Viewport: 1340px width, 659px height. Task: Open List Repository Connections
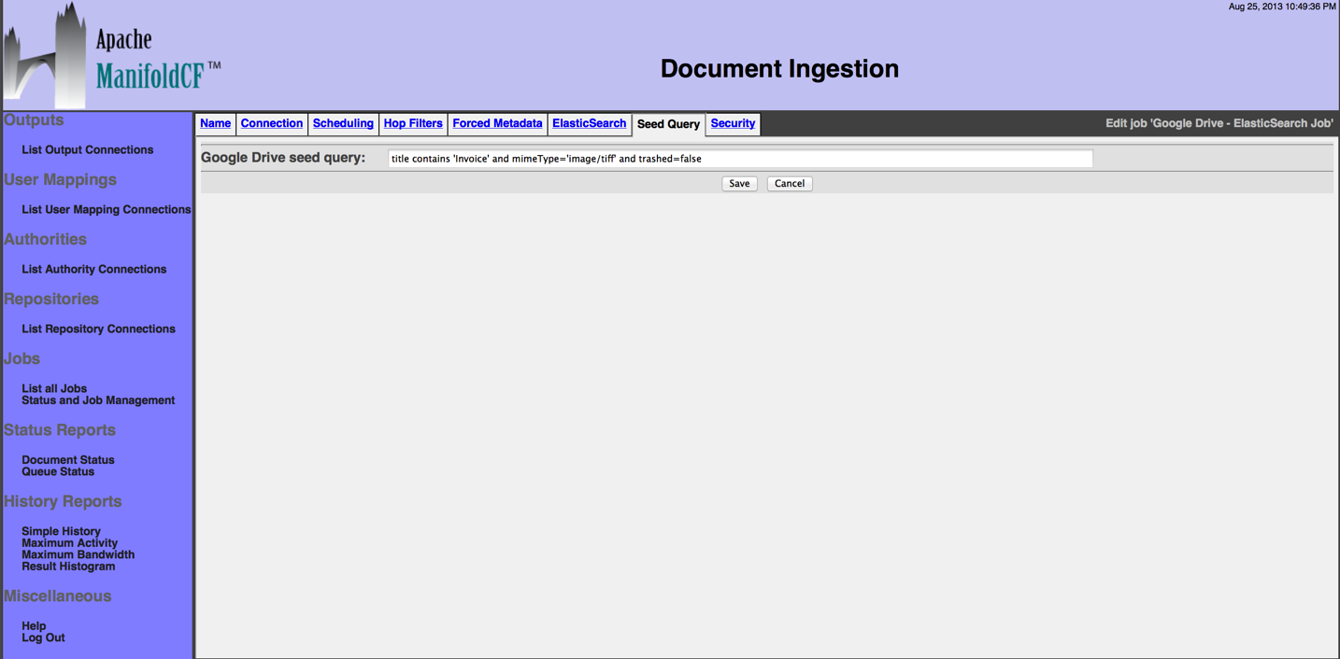point(98,329)
